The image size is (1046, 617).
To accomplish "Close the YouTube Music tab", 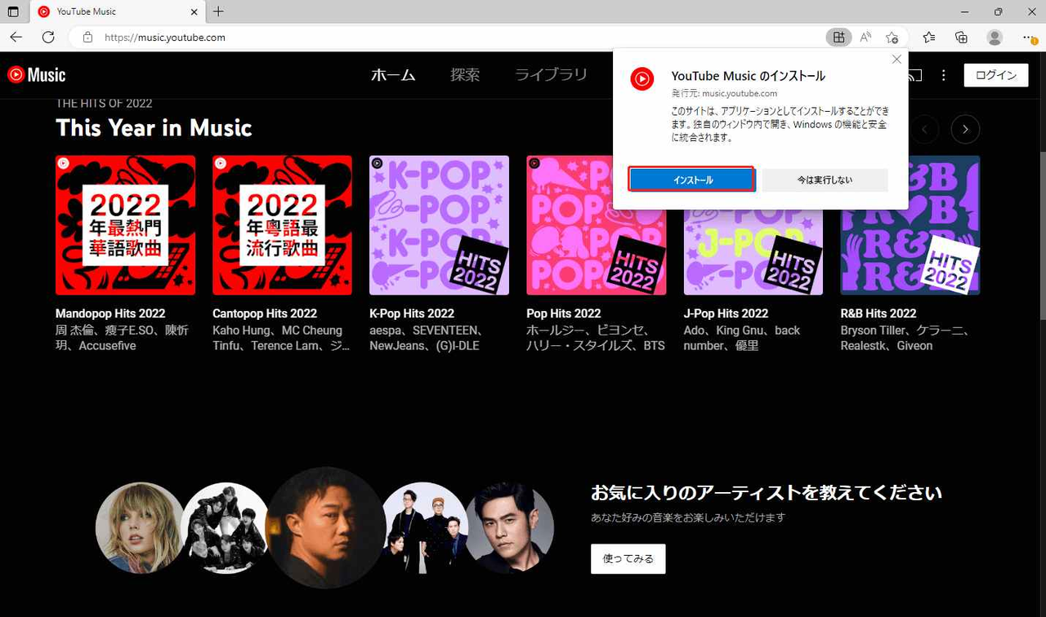I will 194,11.
